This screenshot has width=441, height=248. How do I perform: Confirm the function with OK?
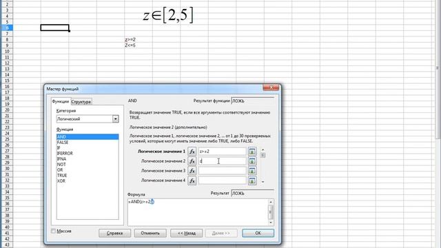(x=258, y=233)
